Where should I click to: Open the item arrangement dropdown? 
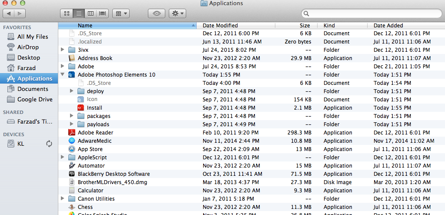click(x=120, y=13)
